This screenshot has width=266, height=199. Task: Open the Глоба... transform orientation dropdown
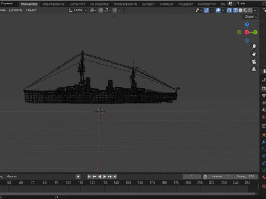[x=78, y=11]
